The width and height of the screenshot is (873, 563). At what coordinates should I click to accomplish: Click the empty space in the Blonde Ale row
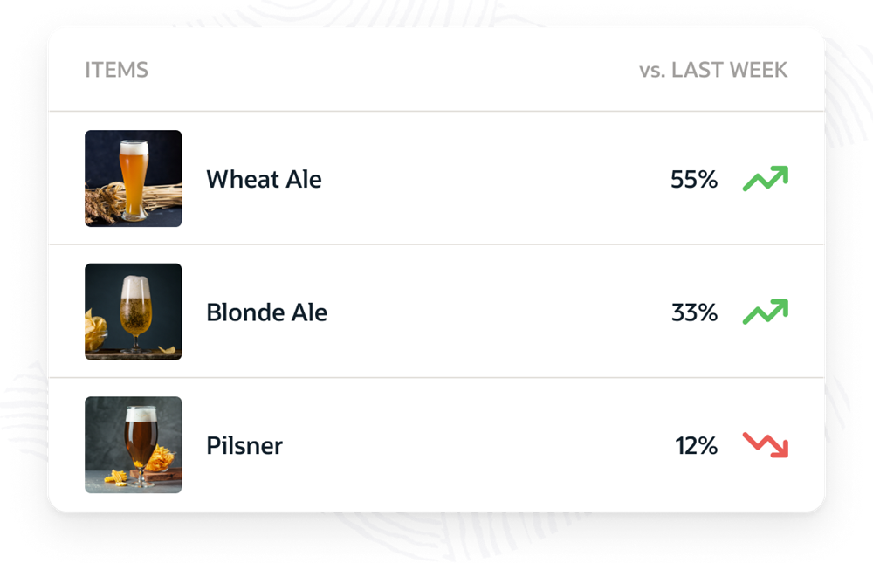(498, 312)
